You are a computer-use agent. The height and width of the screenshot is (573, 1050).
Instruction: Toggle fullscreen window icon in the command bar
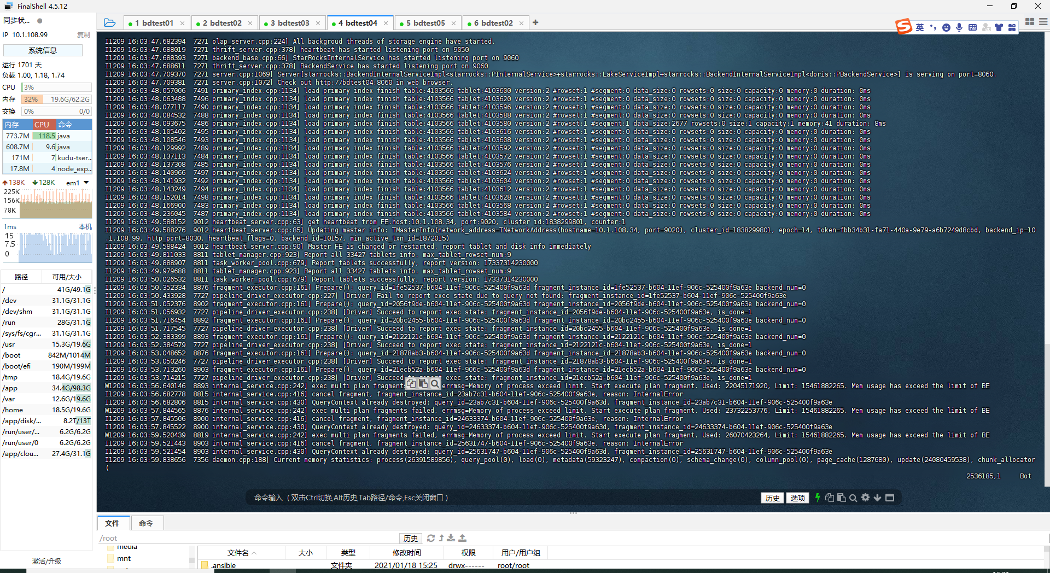(890, 498)
